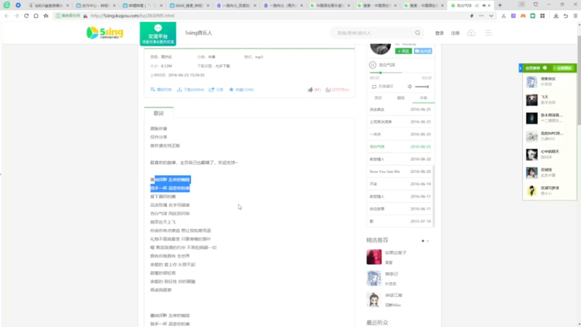Click the page vertical scrollbar
Image resolution: width=581 pixels, height=327 pixels.
click(579, 80)
